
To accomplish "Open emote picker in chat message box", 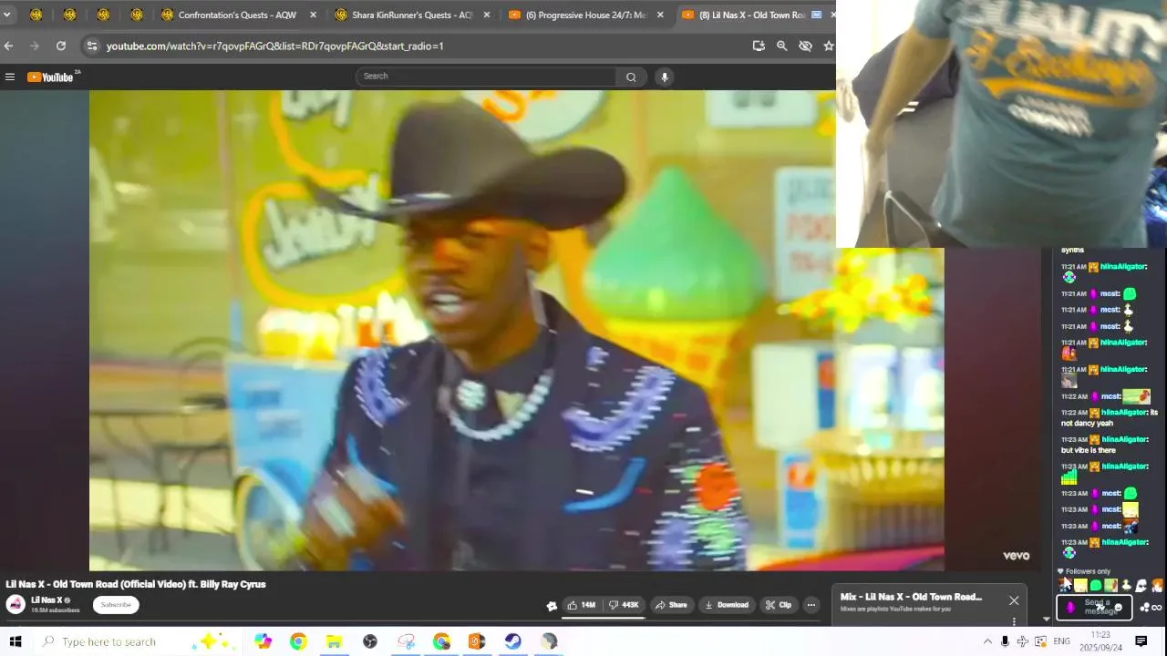I will click(1119, 608).
